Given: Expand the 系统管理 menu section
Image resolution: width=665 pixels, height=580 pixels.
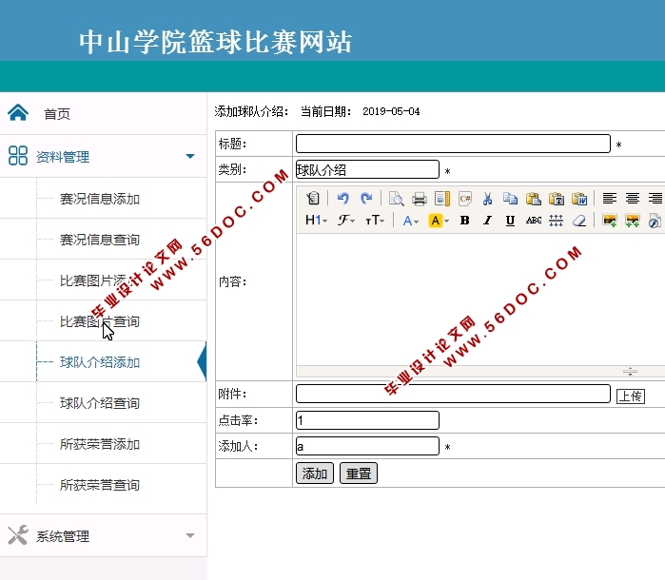Looking at the screenshot, I should point(190,535).
